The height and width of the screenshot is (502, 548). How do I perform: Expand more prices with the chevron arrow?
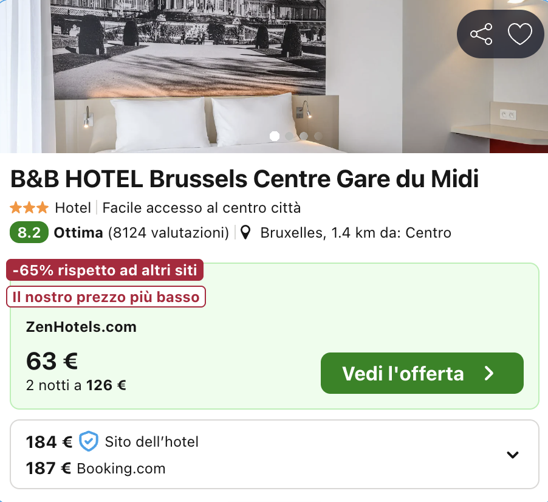513,455
